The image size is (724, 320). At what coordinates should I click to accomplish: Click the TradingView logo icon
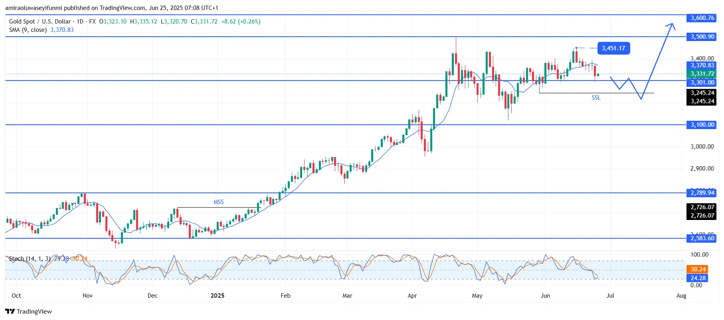(10, 311)
